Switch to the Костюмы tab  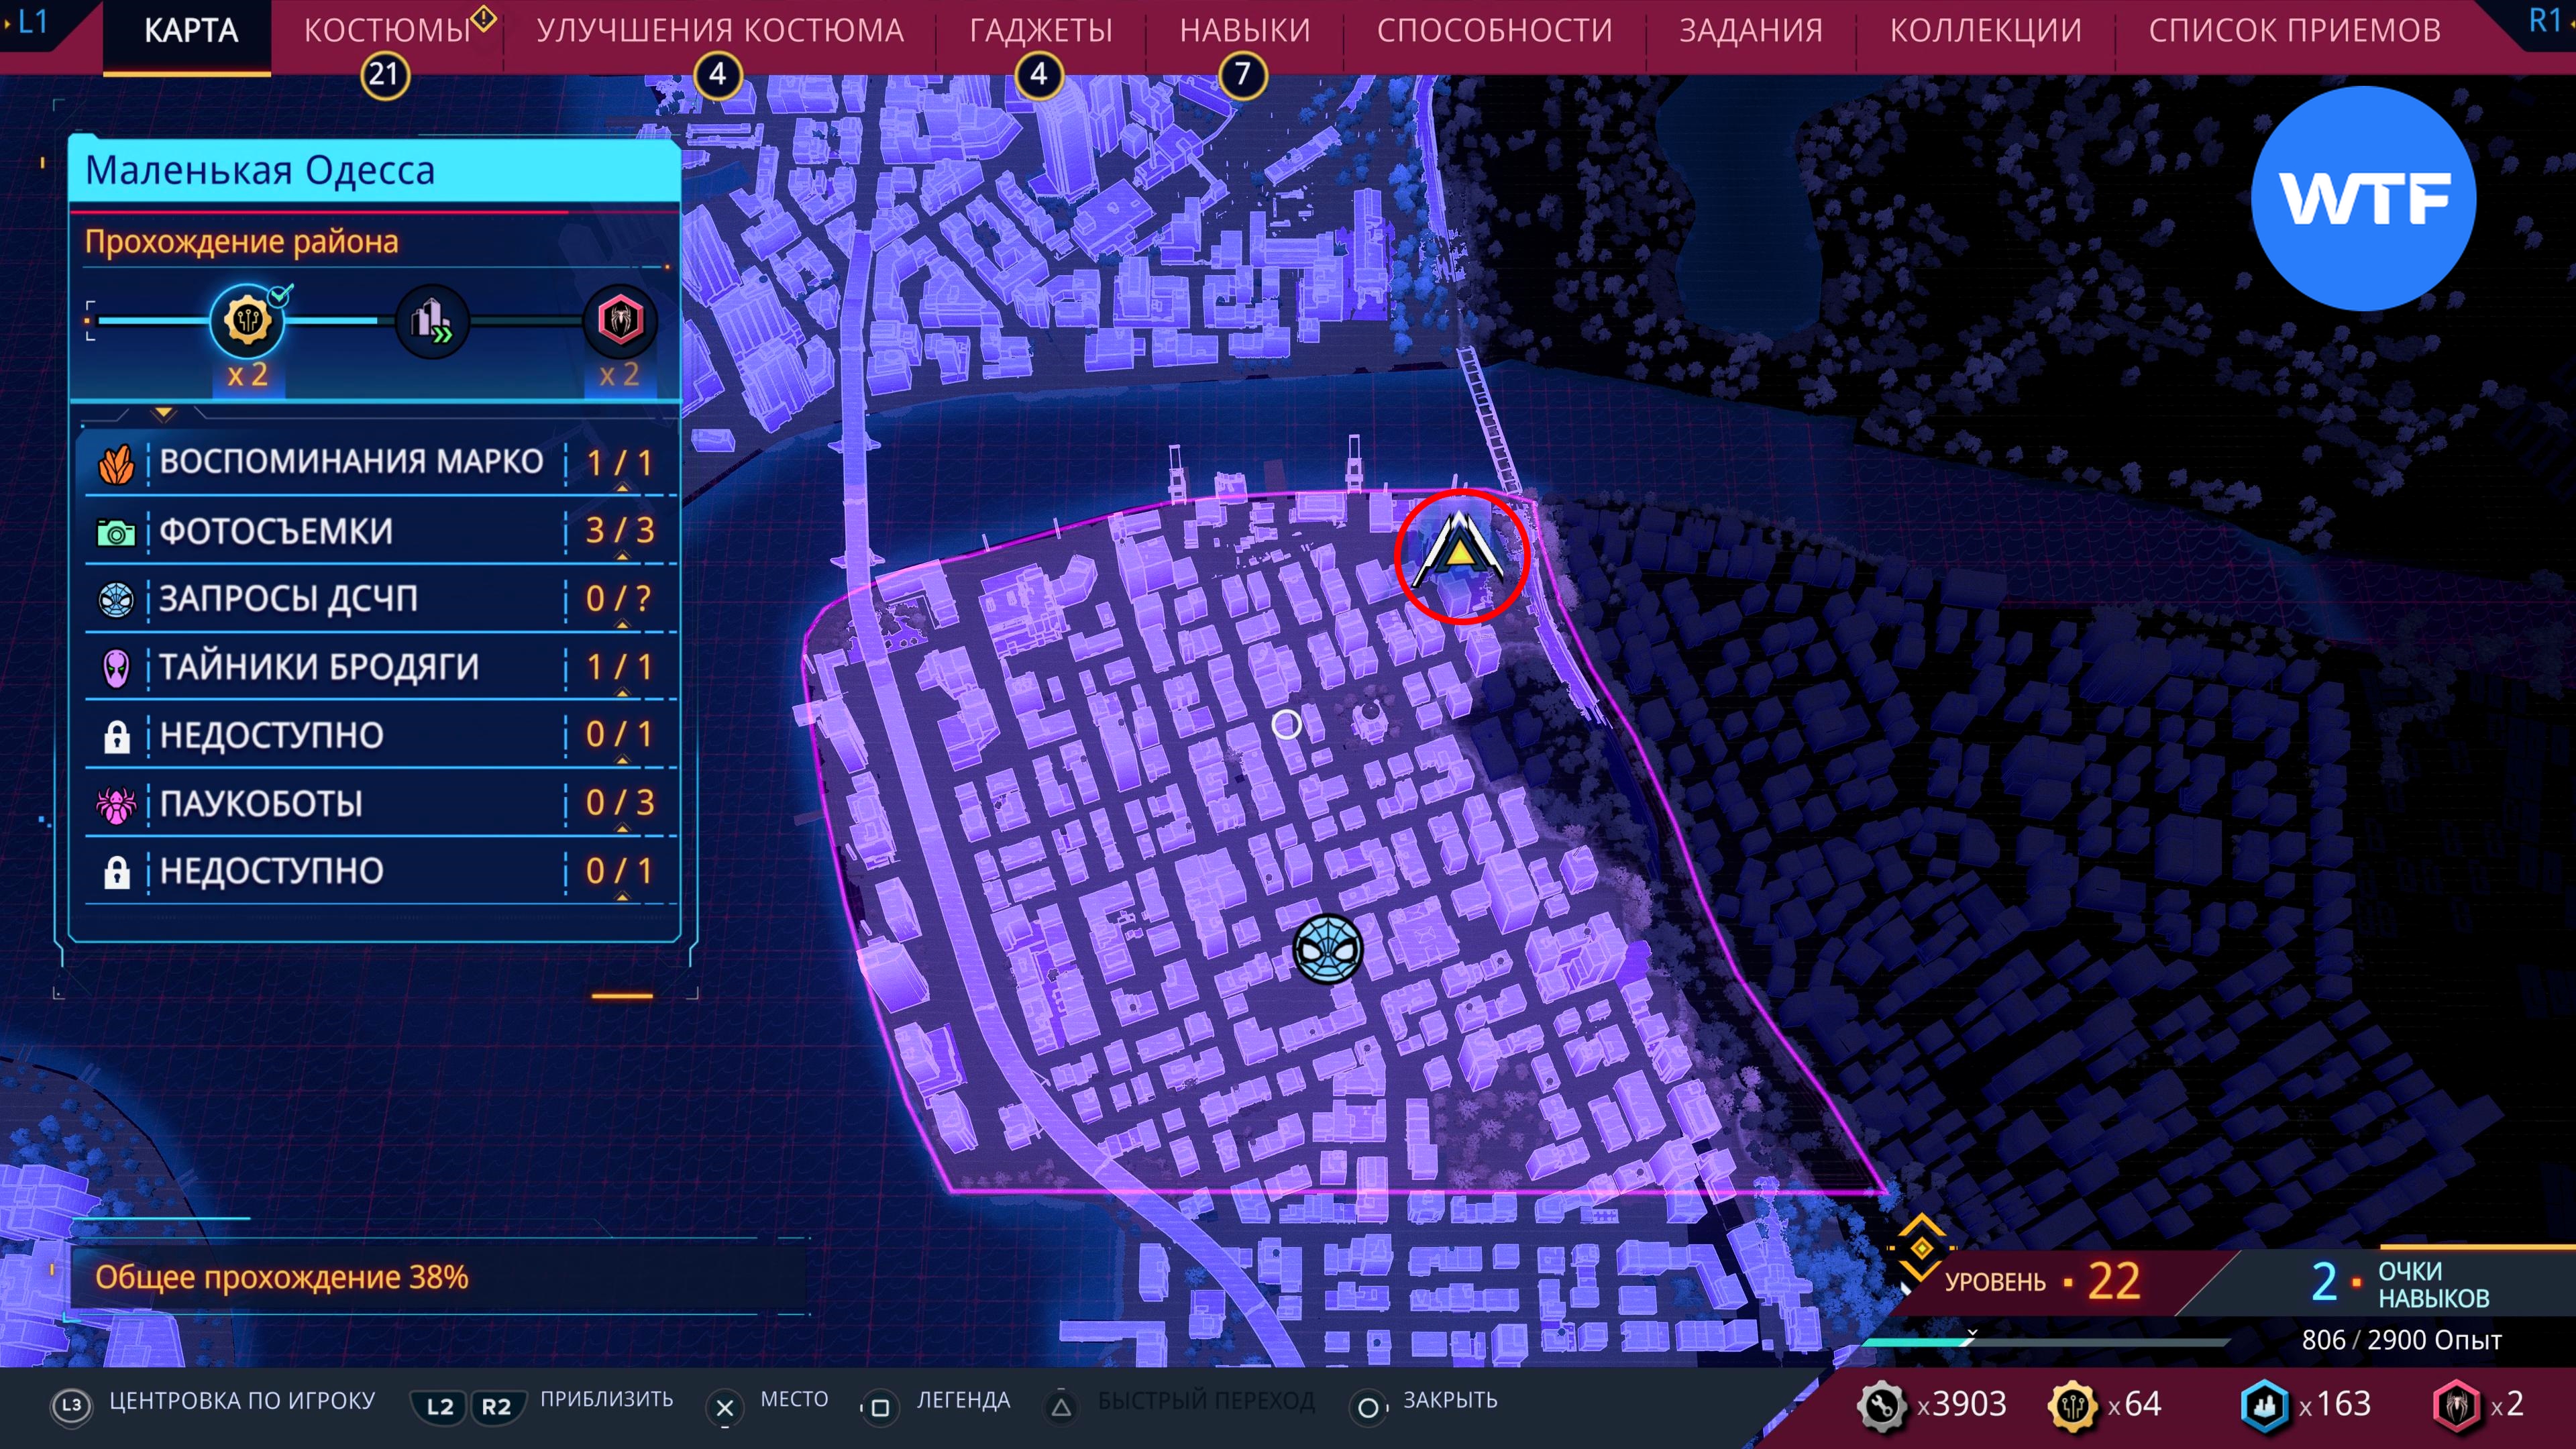(x=387, y=31)
